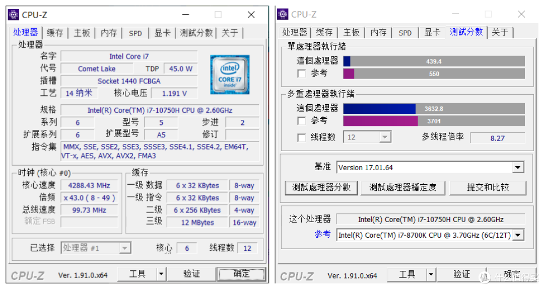Viewport: 544px width, 289px height.
Task: Click 工具 button in right window
Action: tap(407, 275)
